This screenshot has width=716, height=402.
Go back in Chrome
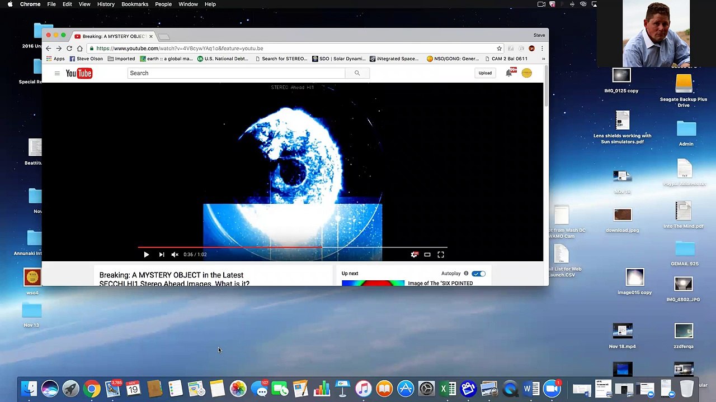point(49,49)
